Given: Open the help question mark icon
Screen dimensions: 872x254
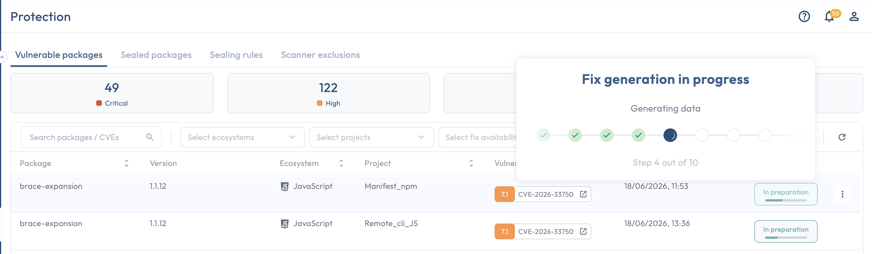Looking at the screenshot, I should (804, 17).
